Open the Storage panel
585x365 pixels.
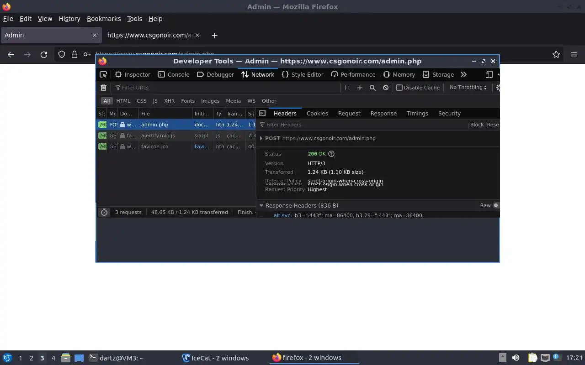tap(438, 74)
